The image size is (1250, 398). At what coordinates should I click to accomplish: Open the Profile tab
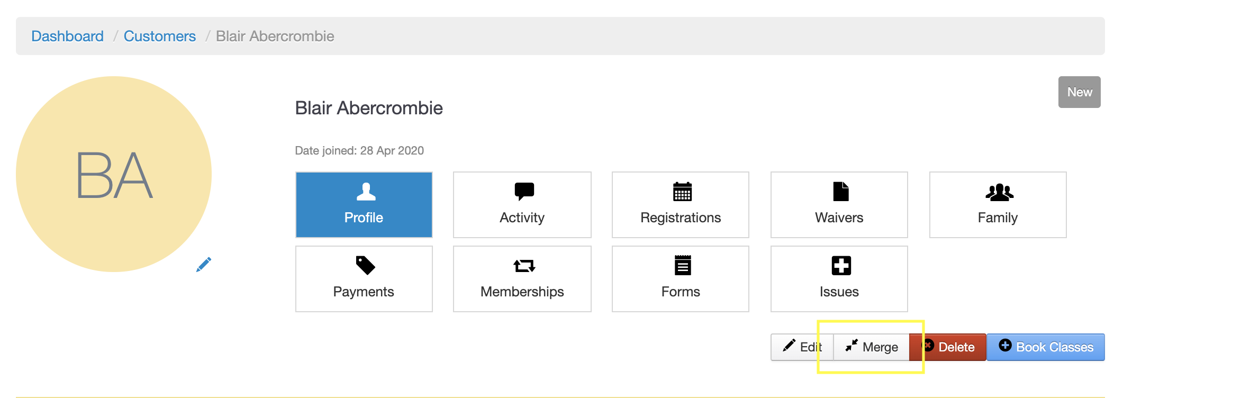click(x=364, y=205)
